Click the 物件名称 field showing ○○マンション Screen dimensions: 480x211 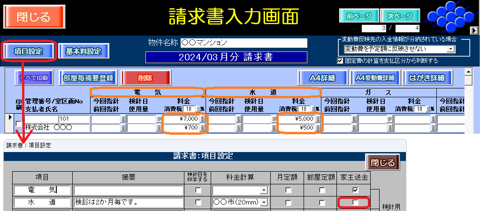[x=243, y=43]
